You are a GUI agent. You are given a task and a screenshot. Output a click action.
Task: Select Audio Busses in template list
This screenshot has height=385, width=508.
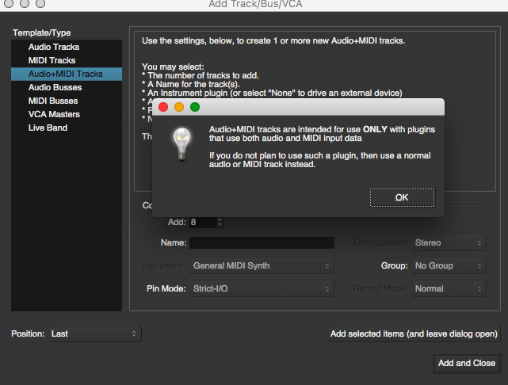click(x=55, y=87)
